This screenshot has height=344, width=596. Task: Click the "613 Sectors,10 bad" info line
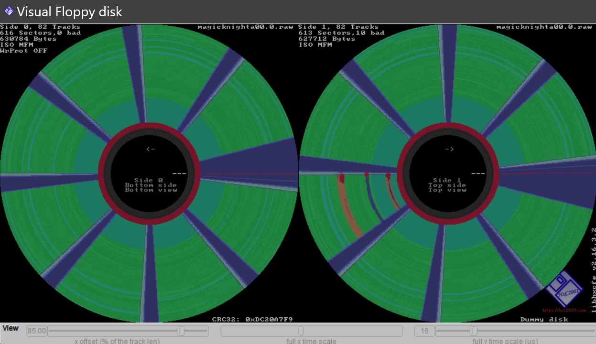coord(341,33)
